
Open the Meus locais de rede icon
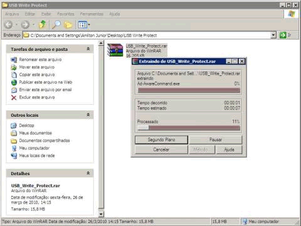click(x=14, y=156)
